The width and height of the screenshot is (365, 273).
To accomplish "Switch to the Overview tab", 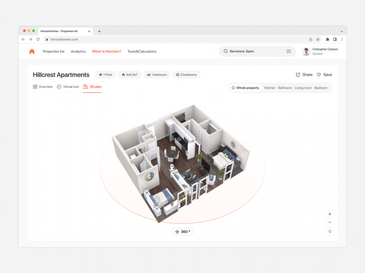I will [43, 87].
